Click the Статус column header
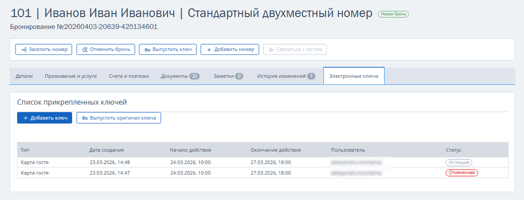This screenshot has height=200, width=524. [454, 150]
